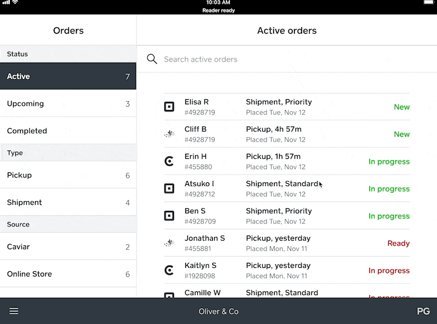437x324 pixels.
Task: Click the courier icon beside Cliff B
Action: point(169,134)
